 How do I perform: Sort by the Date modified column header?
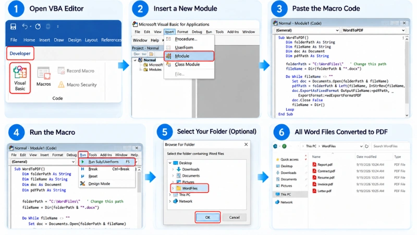tap(366, 157)
